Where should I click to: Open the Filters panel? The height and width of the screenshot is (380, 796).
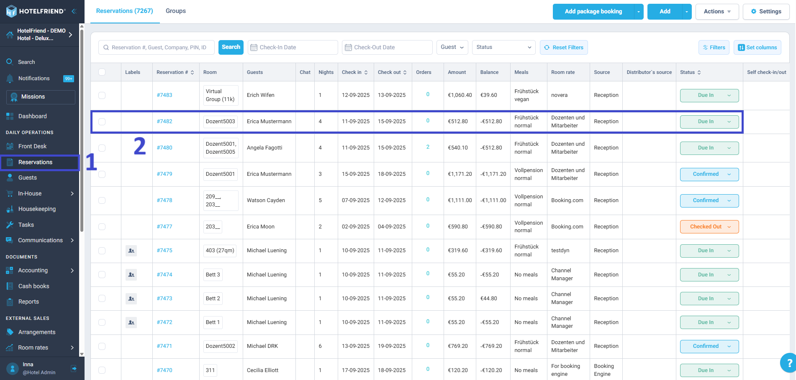pyautogui.click(x=714, y=47)
